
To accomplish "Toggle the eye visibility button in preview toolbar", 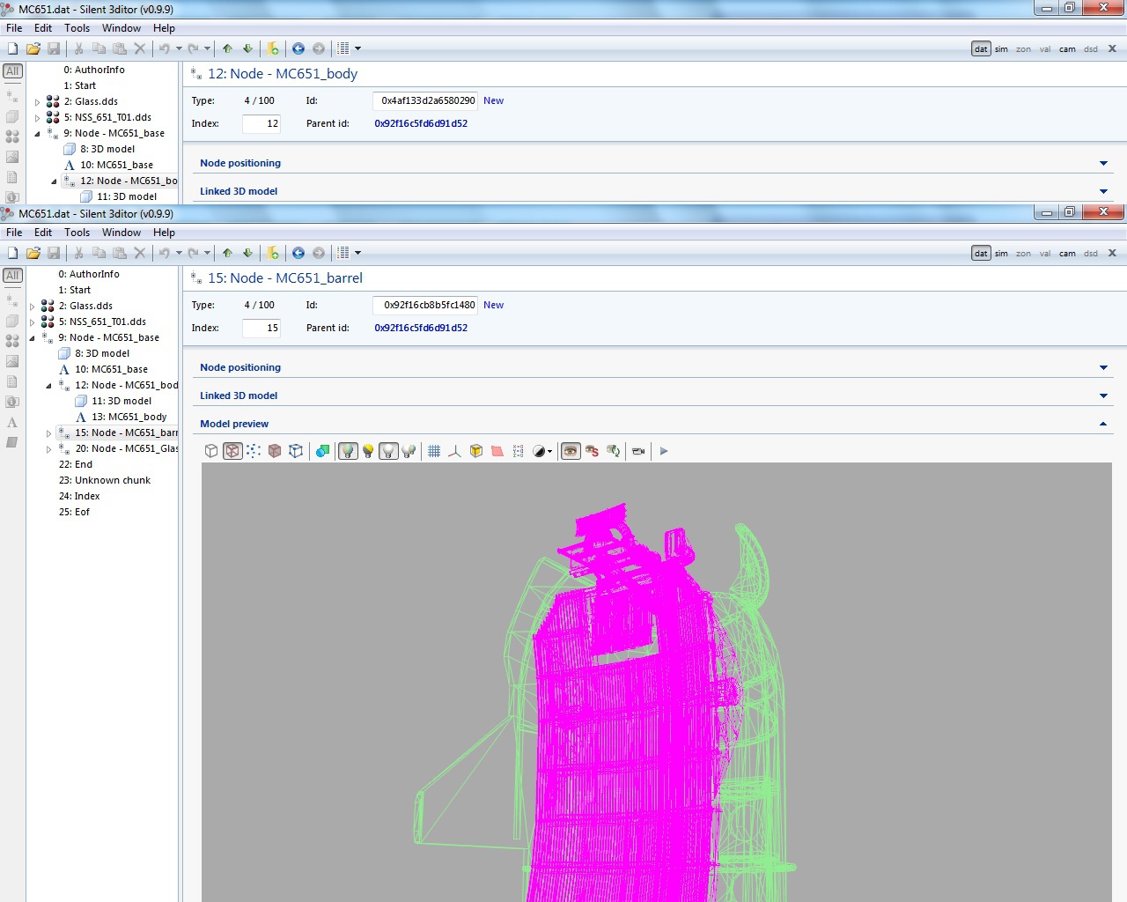I will pos(571,451).
